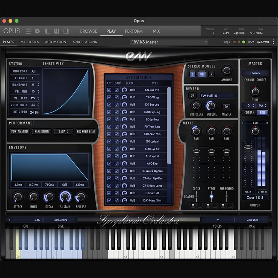Click the red Purge indicator dot
The image size is (278, 278).
coord(234,42)
